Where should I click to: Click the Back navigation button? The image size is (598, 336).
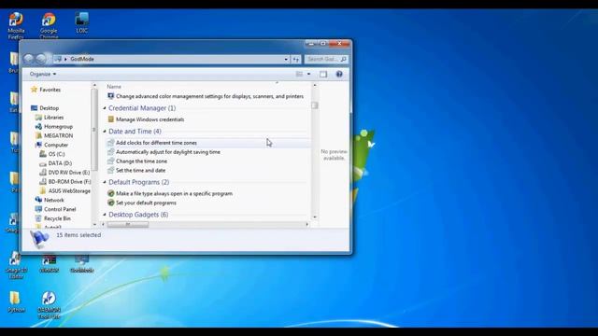[x=29, y=59]
